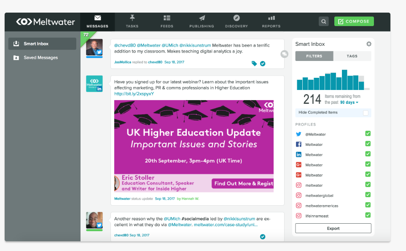
Task: Uncheck the first Google+ Meltwater profile
Action: click(x=368, y=164)
